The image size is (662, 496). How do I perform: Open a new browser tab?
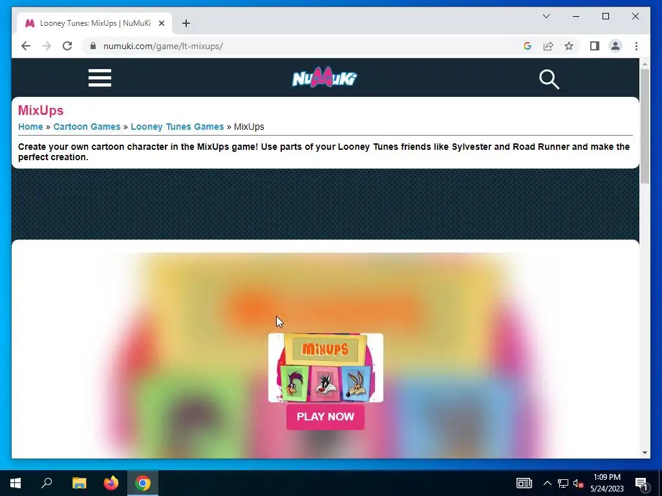186,23
